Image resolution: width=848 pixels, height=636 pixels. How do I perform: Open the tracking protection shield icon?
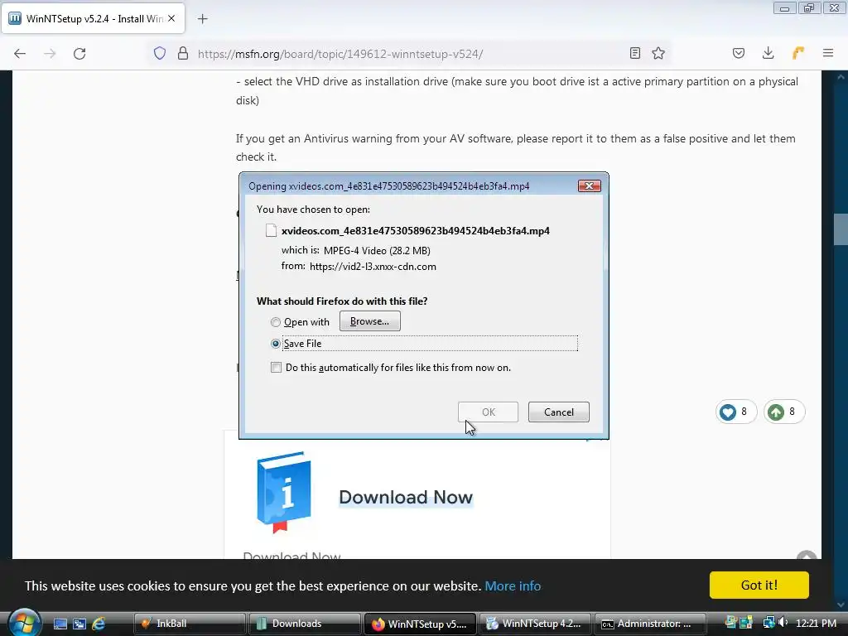(x=160, y=54)
